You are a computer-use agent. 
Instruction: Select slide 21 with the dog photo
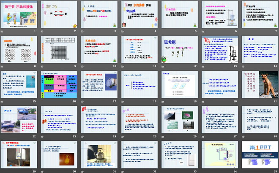pyautogui.click(x=260, y=85)
